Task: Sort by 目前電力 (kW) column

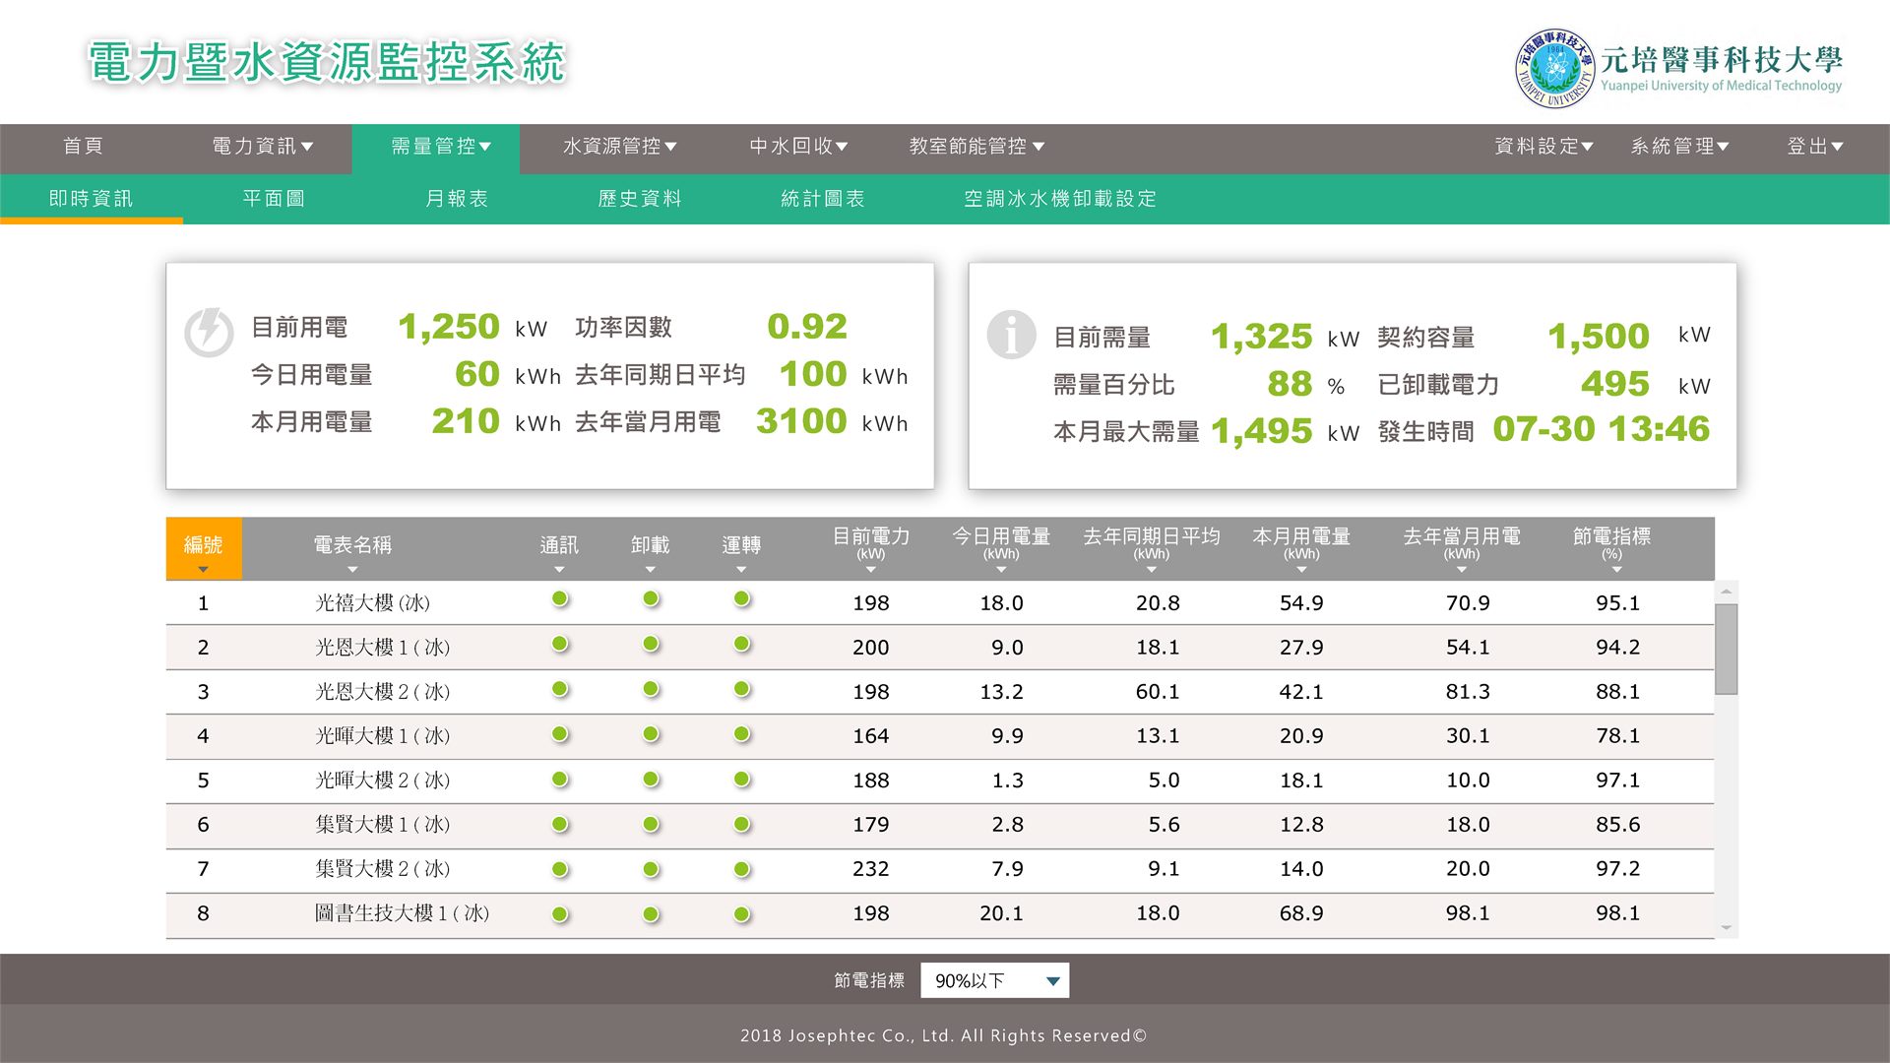Action: pos(871,548)
